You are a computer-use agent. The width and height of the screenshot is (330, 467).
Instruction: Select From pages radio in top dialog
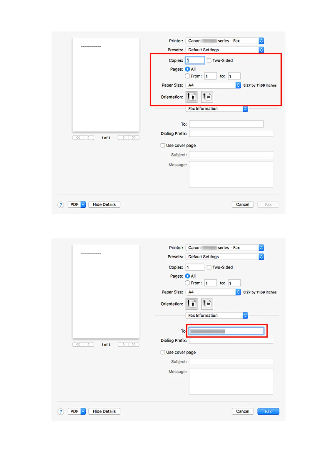188,76
